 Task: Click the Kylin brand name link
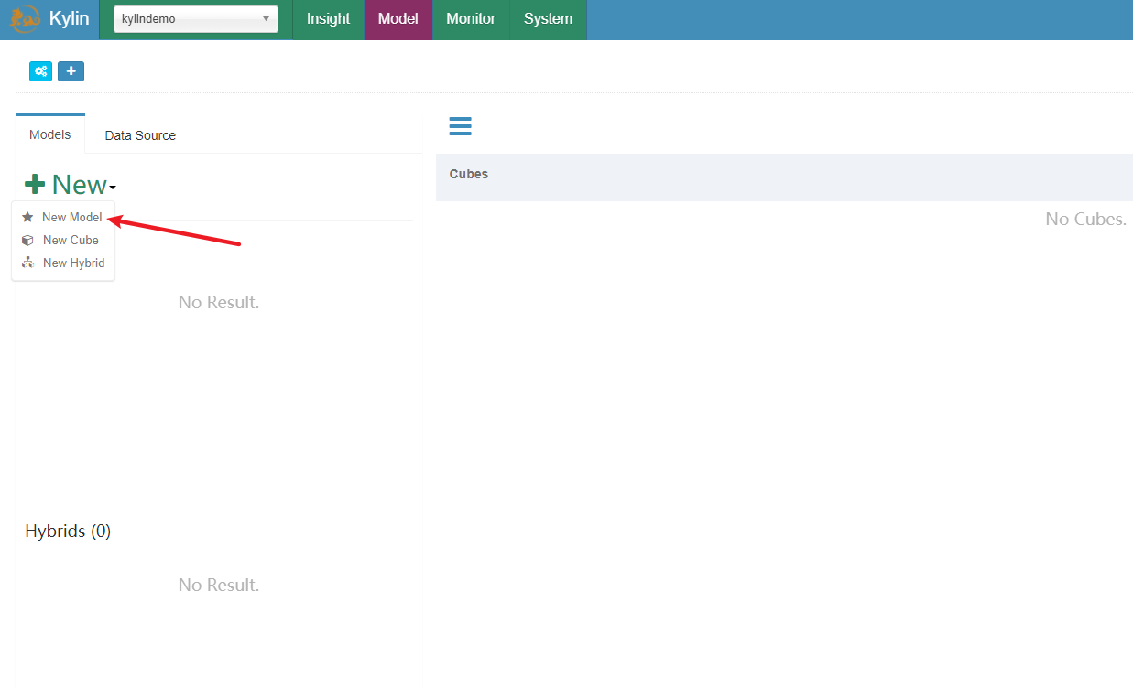pos(69,19)
